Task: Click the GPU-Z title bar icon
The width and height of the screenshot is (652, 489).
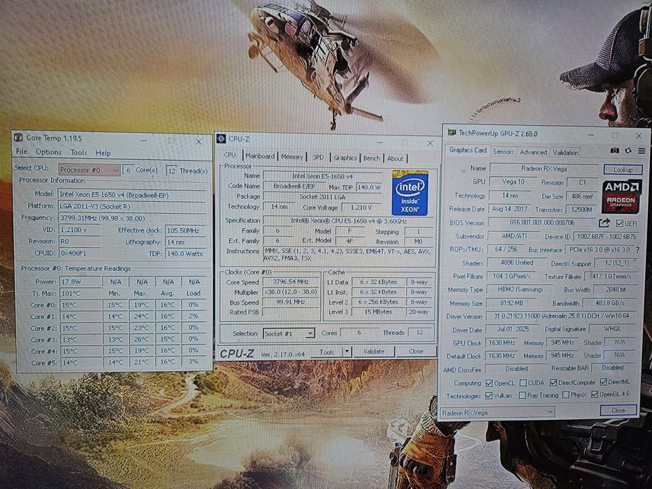Action: click(x=451, y=133)
